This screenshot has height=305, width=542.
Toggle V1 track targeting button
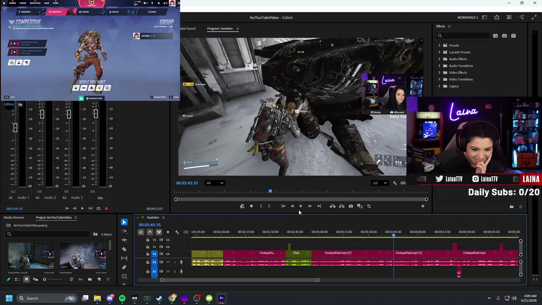[x=154, y=254]
